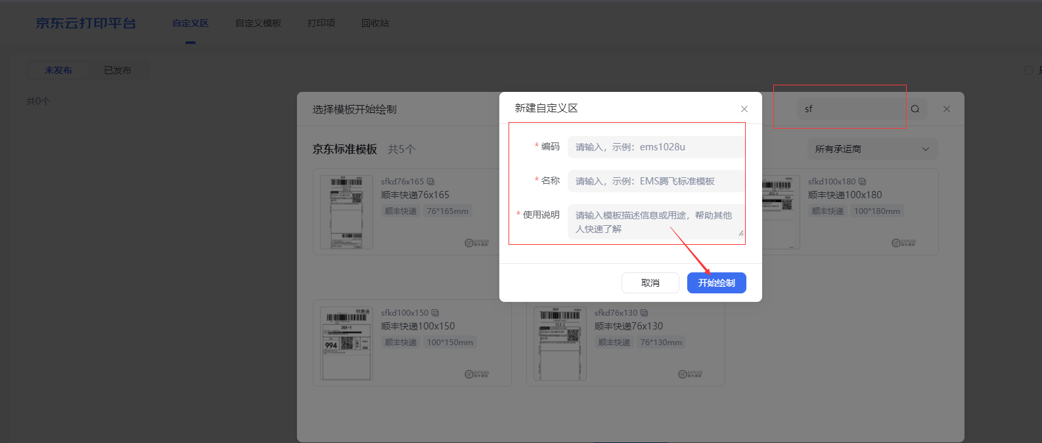Image resolution: width=1042 pixels, height=443 pixels.
Task: Click the 京东云打印平台 logo
Action: [x=86, y=23]
